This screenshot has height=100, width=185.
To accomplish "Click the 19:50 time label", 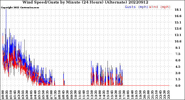I will [140, 95].
